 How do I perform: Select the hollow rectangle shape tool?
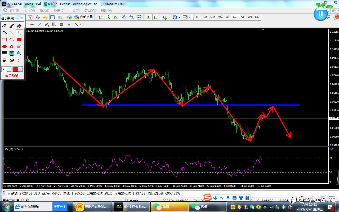tap(4, 40)
